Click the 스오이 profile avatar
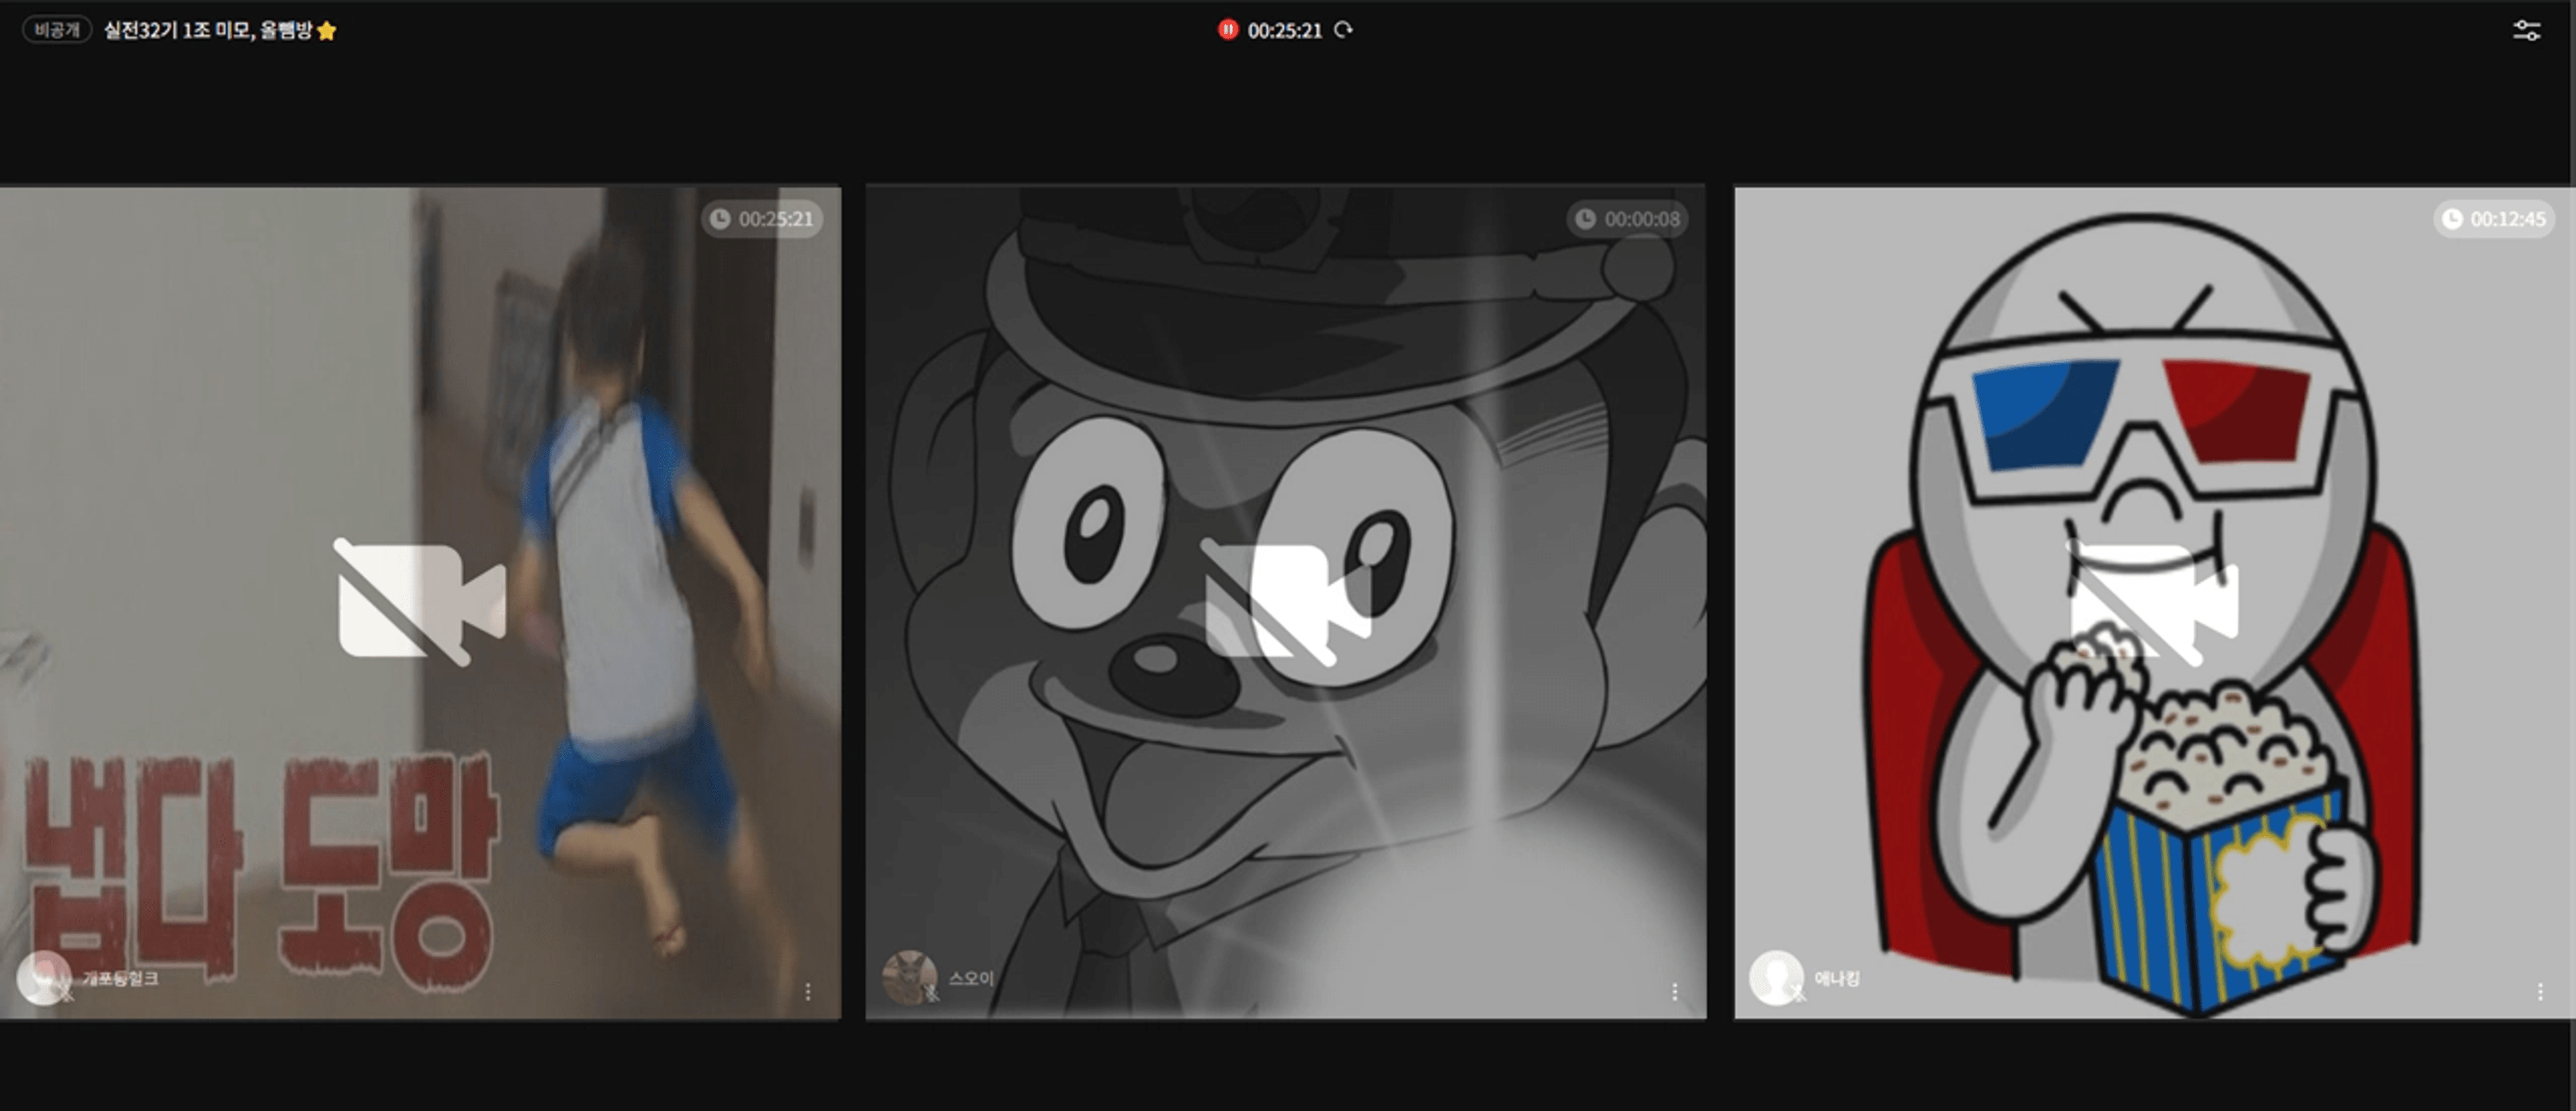This screenshot has width=2576, height=1111. [x=910, y=977]
